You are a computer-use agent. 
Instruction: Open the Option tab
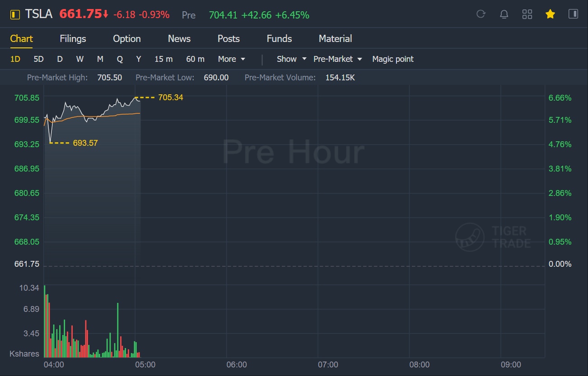pos(127,39)
